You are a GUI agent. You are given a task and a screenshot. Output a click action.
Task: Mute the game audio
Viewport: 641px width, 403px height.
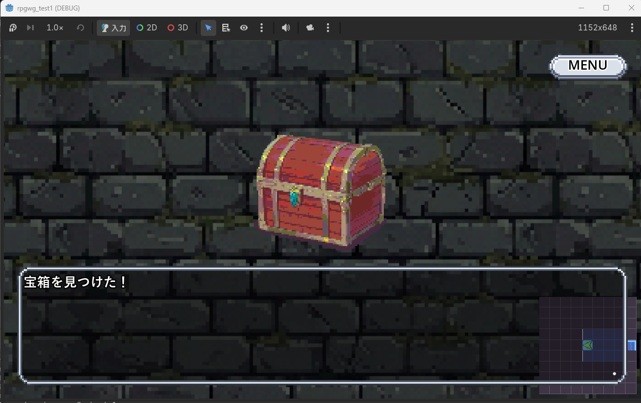coord(286,28)
